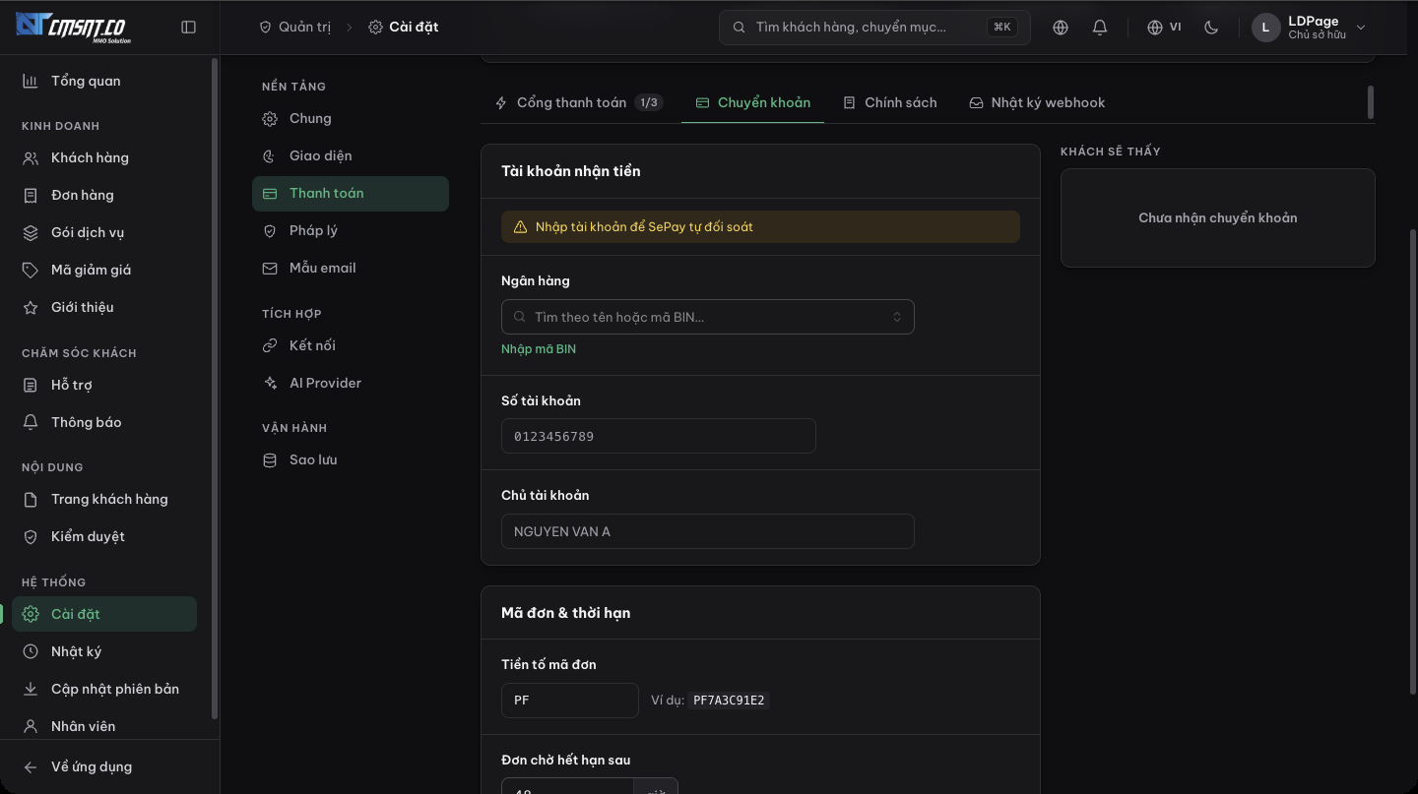Click the Số tài khoản input field
Viewport: 1418px width, 794px height.
tap(659, 436)
